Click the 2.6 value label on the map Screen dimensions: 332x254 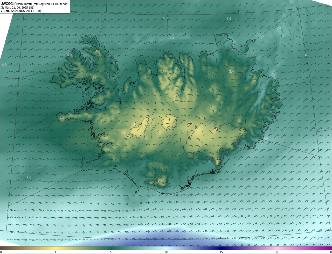pyautogui.click(x=62, y=118)
